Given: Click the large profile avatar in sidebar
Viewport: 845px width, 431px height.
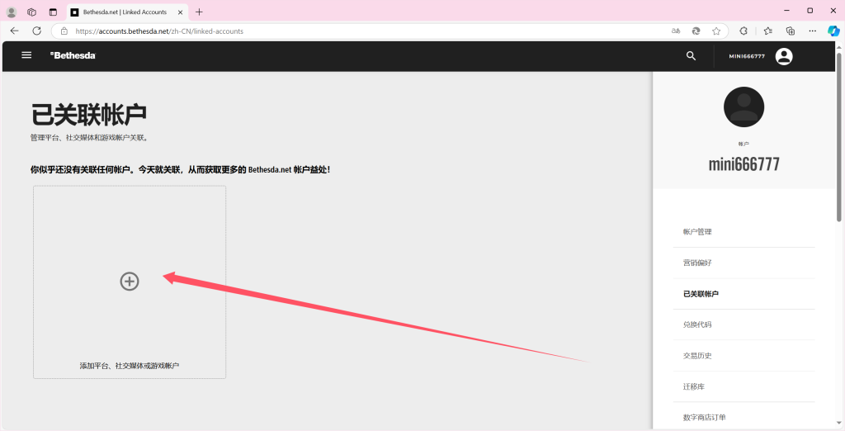Looking at the screenshot, I should pos(744,107).
